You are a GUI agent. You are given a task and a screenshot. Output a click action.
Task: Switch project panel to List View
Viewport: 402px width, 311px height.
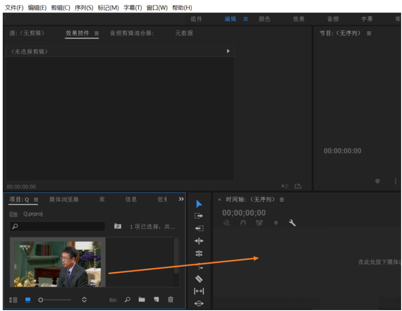pyautogui.click(x=14, y=300)
